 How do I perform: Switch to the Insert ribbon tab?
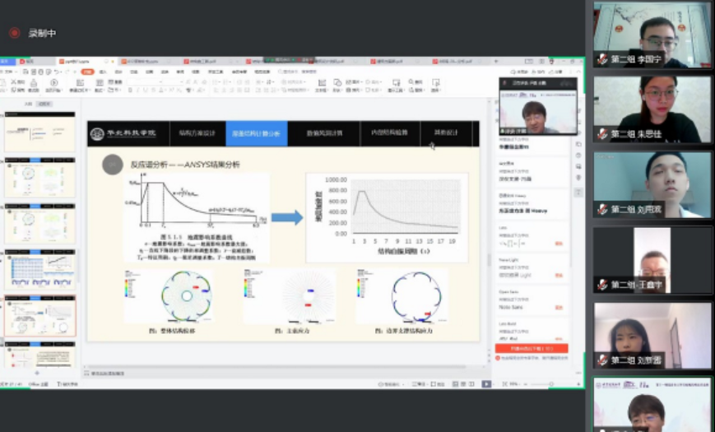tap(104, 72)
